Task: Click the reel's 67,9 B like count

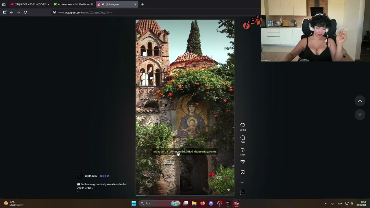Action: click(243, 130)
